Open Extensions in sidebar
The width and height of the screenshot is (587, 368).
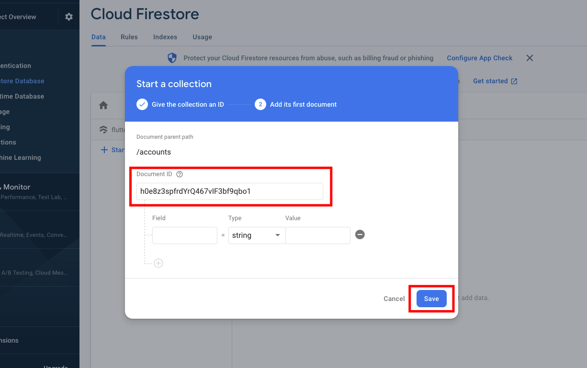[10, 340]
